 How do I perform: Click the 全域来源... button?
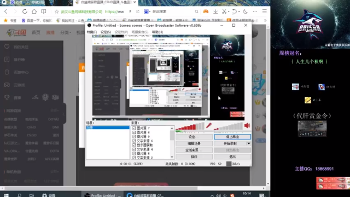[194, 150]
